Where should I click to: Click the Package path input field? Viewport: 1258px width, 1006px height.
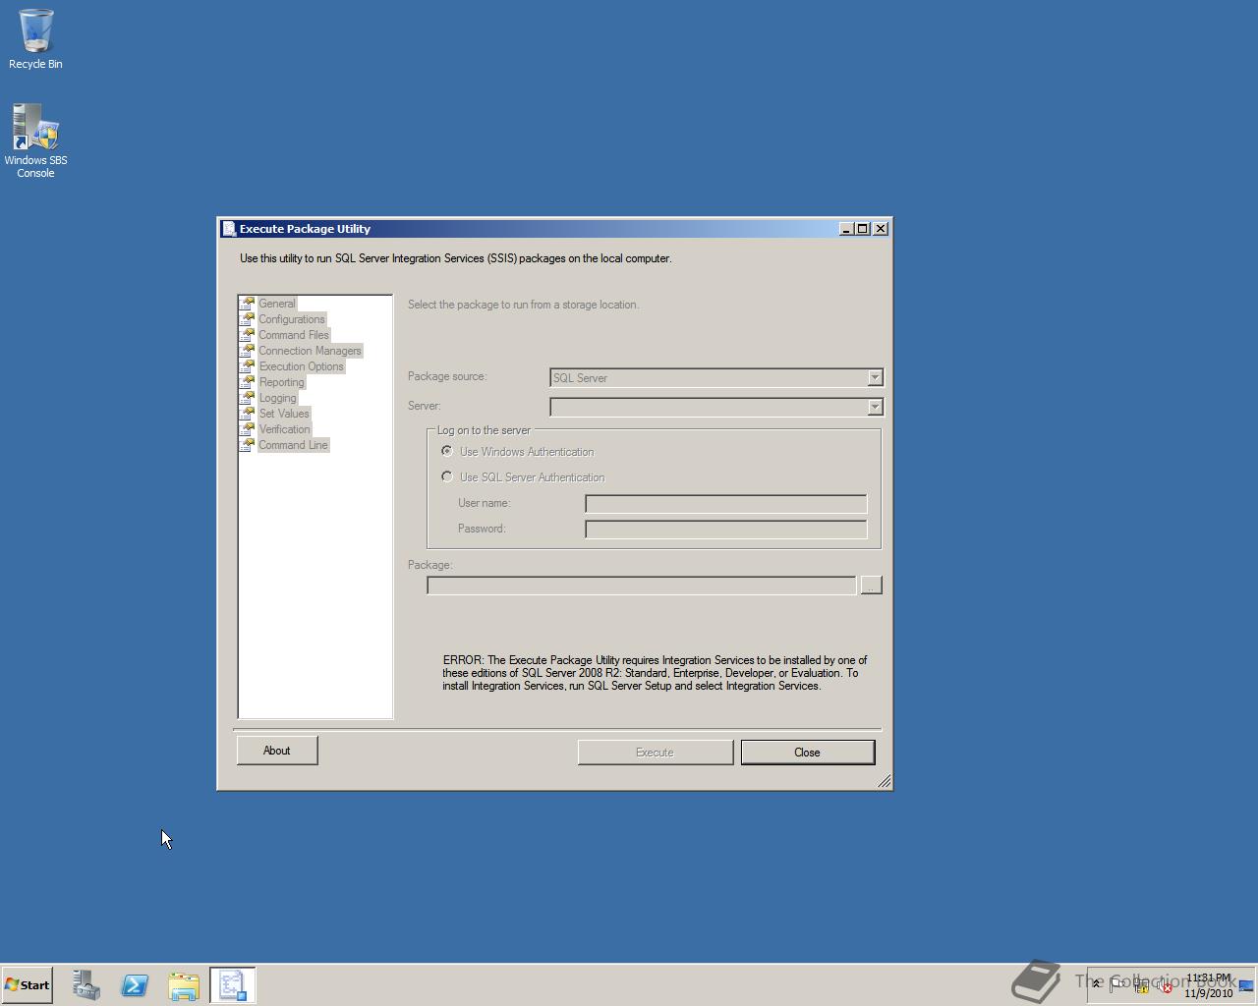(x=641, y=586)
